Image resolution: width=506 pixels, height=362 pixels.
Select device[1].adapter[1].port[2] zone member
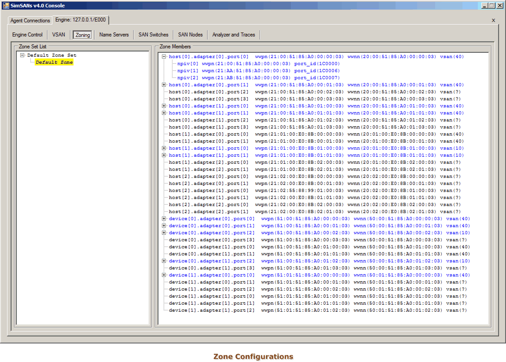click(212, 310)
